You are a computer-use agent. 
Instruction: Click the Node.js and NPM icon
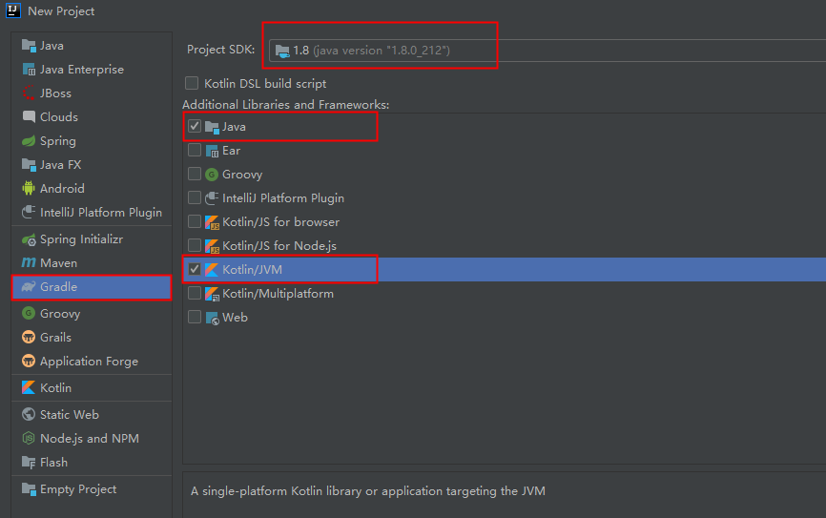(x=29, y=438)
